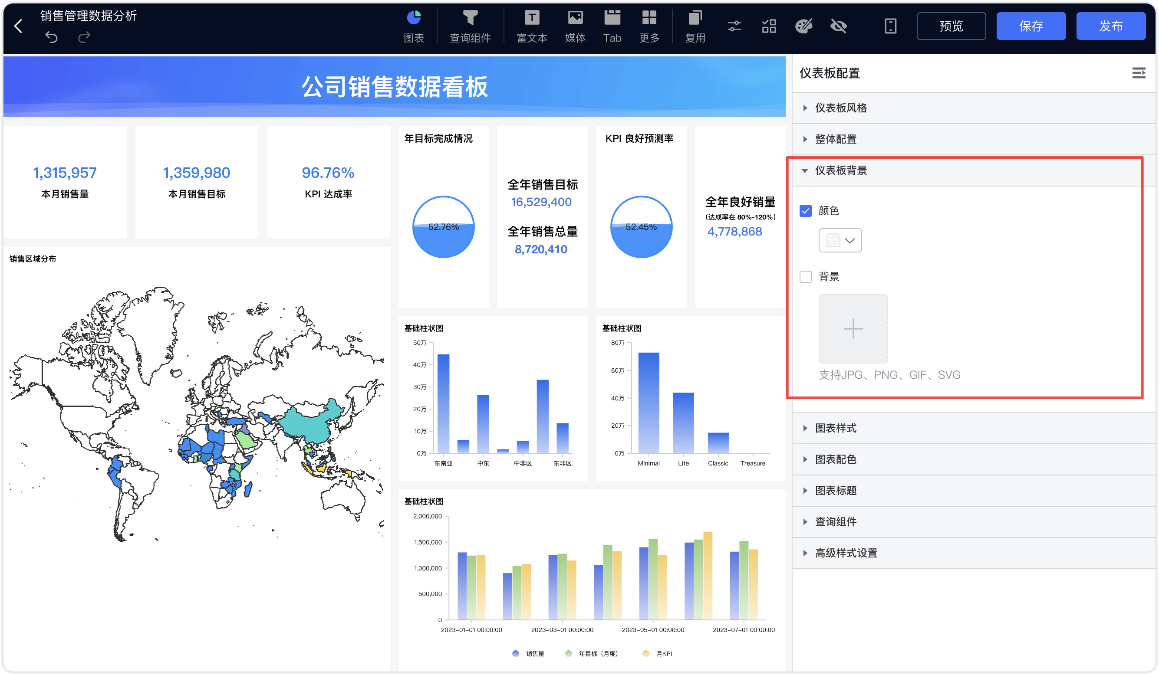Uncheck the 颜色 checkbox

[x=805, y=210]
